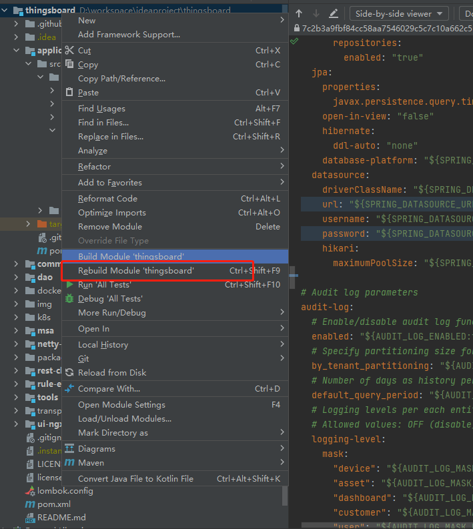The width and height of the screenshot is (473, 529).
Task: Click the Copy icon in context menu
Action: coord(69,64)
